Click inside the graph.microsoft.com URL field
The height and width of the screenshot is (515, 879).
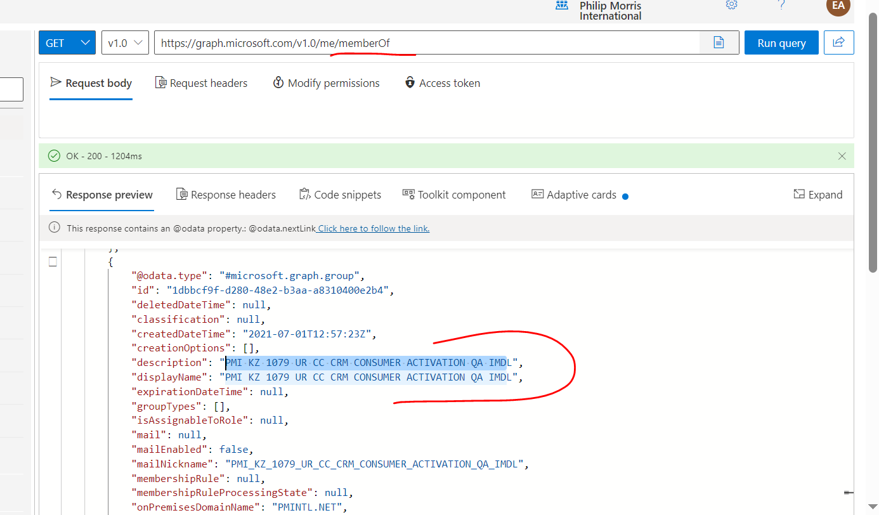381,42
